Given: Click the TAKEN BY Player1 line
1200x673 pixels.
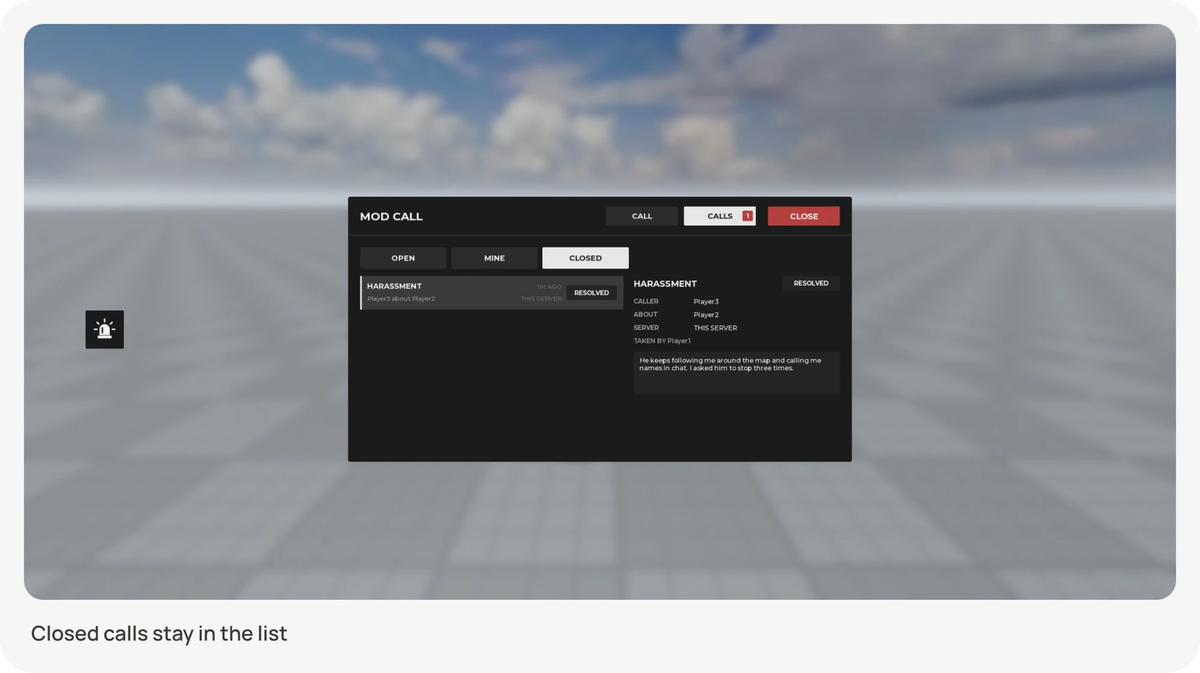Looking at the screenshot, I should pos(662,341).
